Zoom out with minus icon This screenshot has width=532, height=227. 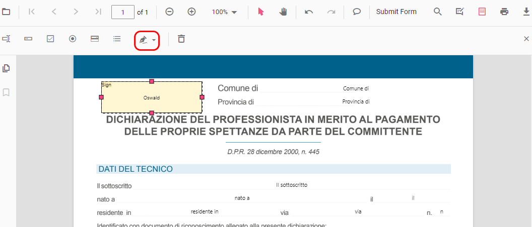[x=169, y=12]
